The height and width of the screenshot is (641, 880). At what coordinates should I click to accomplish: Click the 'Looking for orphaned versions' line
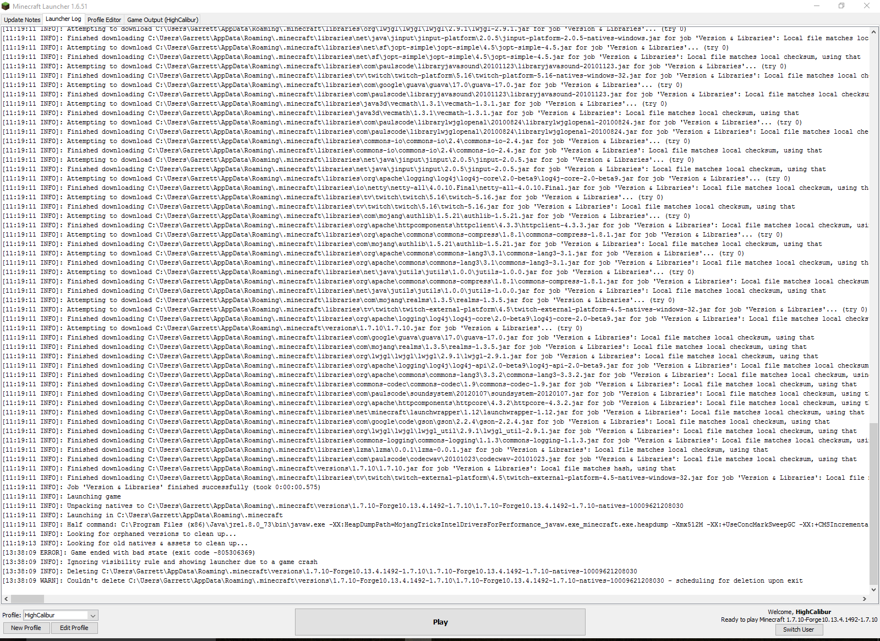(x=119, y=534)
